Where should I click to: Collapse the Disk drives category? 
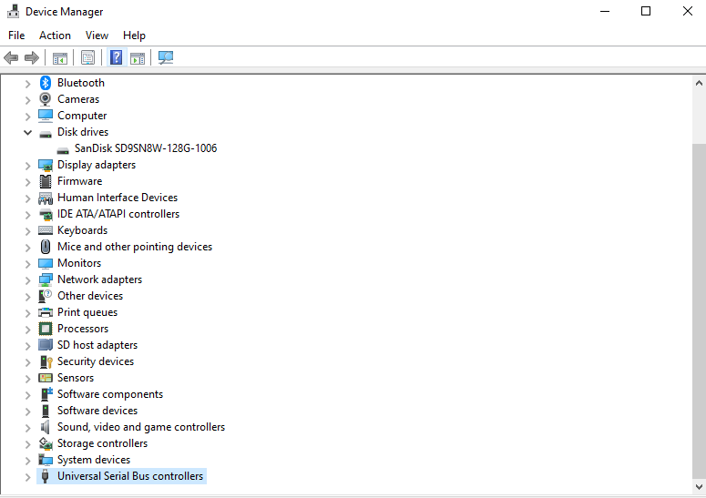point(28,132)
